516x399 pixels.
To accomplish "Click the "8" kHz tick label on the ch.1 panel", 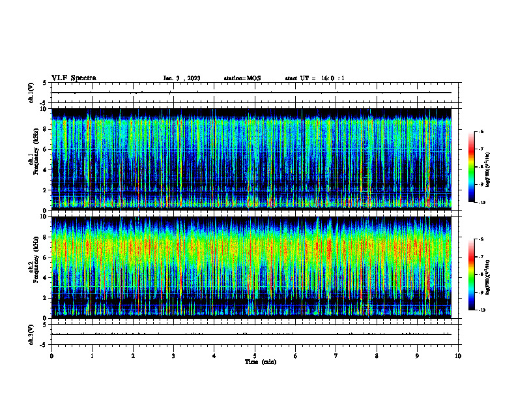I will (46, 129).
